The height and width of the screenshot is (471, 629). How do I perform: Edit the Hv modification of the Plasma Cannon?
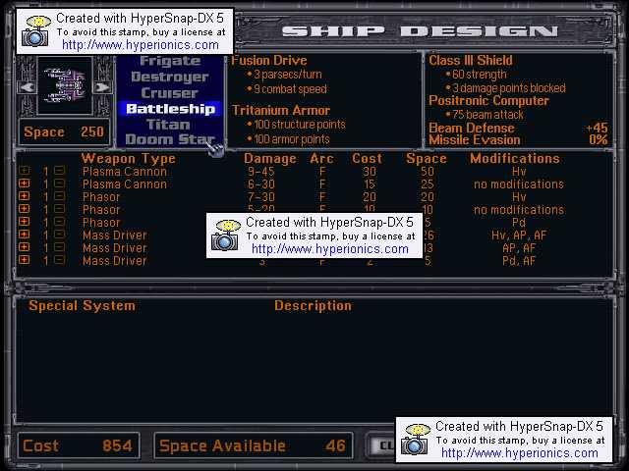coord(519,172)
